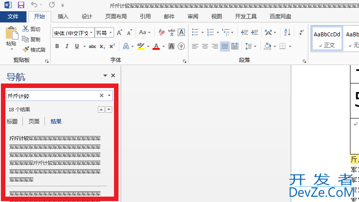Apply distributed alignment
359x202 pixels.
(235, 47)
